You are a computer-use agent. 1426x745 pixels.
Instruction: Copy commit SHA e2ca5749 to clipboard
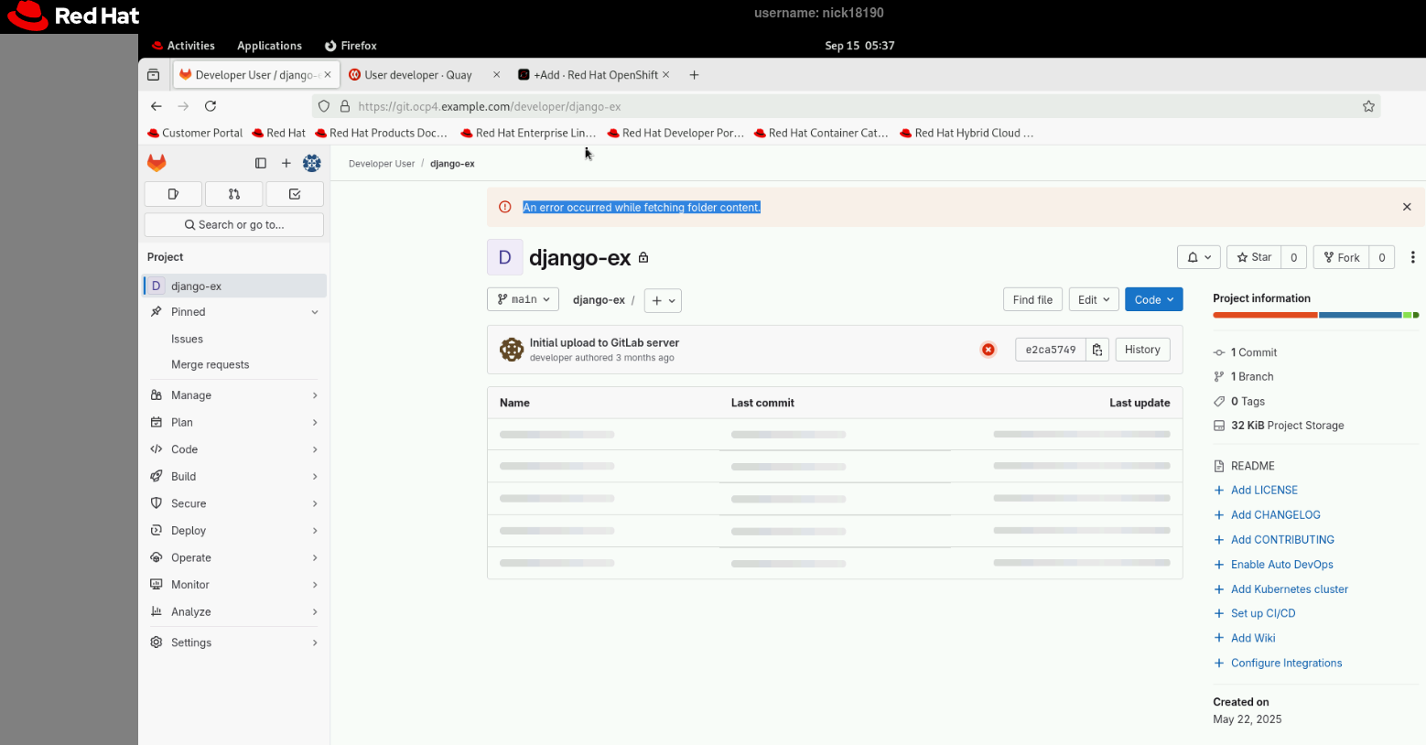(1097, 350)
